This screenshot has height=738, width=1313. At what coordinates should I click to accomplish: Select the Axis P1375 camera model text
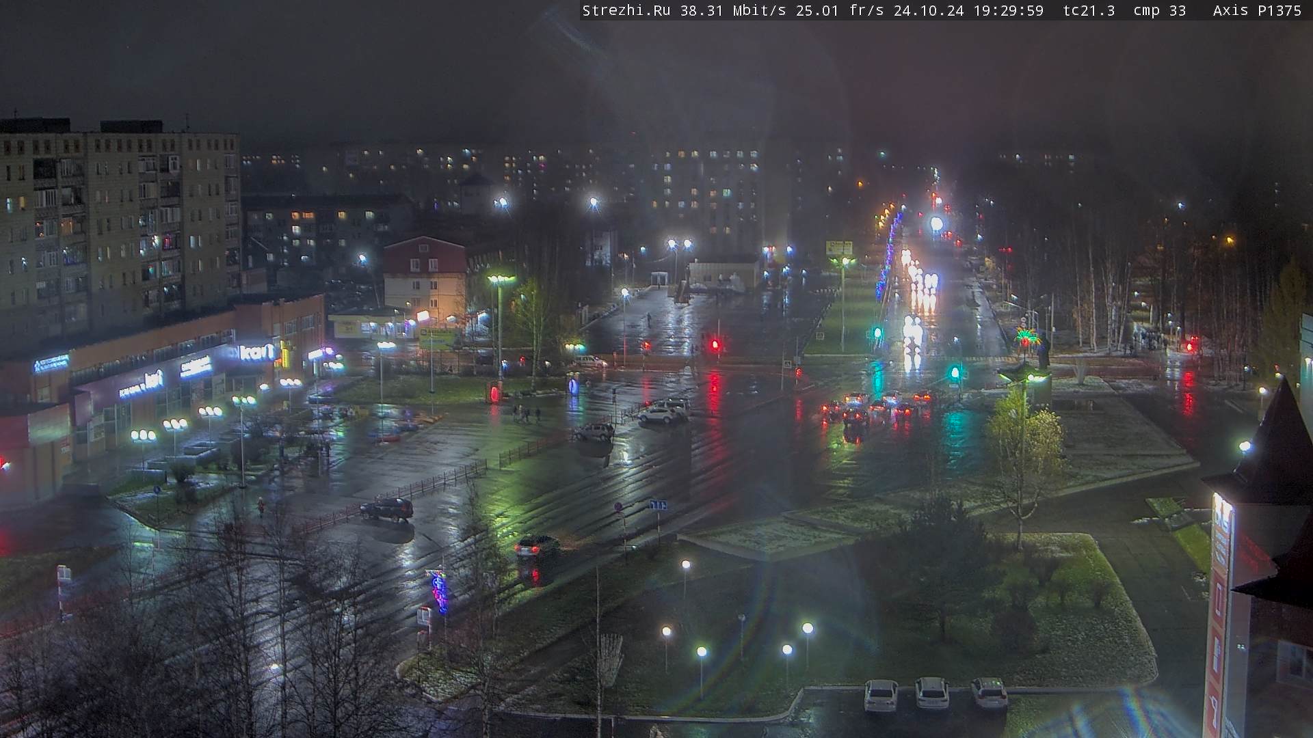[1257, 10]
